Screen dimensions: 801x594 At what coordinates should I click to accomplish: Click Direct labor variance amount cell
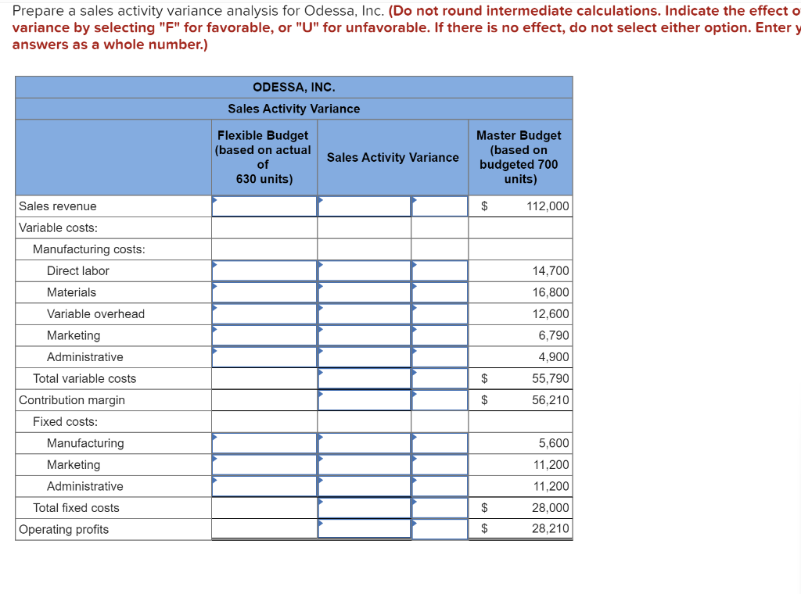(365, 271)
